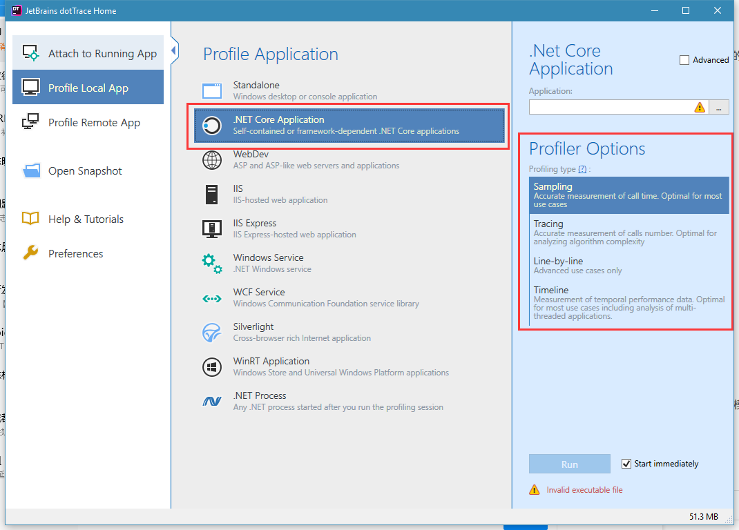This screenshot has width=739, height=530.
Task: Click the WinRT Application Windows logo icon
Action: click(212, 367)
